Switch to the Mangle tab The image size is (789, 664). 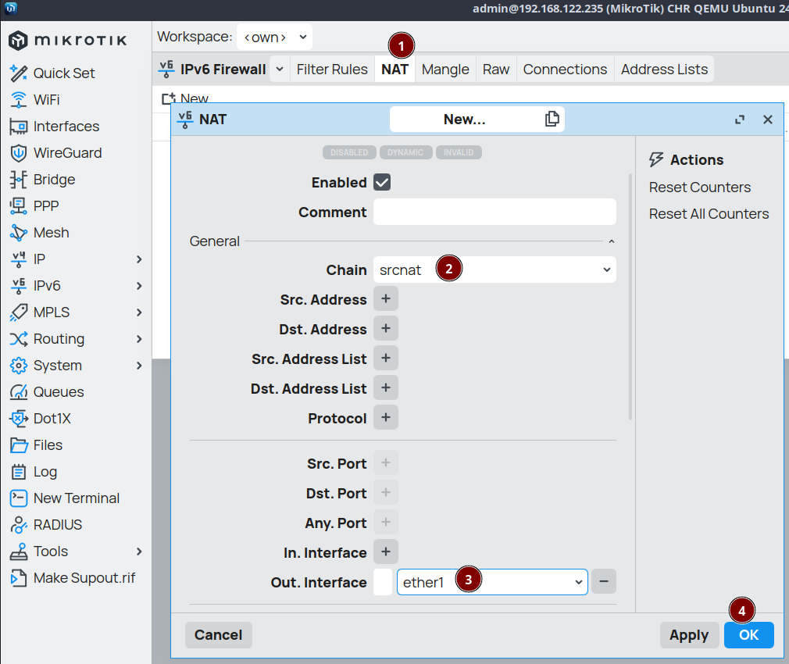tap(445, 70)
